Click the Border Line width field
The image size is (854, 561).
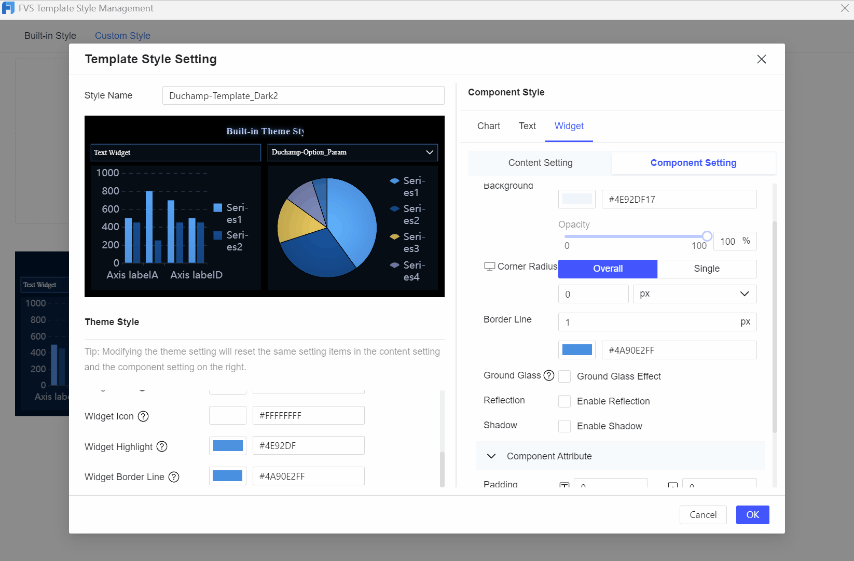657,322
